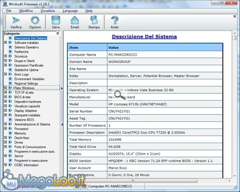Viewport: 240px width, 192px height.
Task: Click arrow icon beside Sicurezza
Action: 10,56
